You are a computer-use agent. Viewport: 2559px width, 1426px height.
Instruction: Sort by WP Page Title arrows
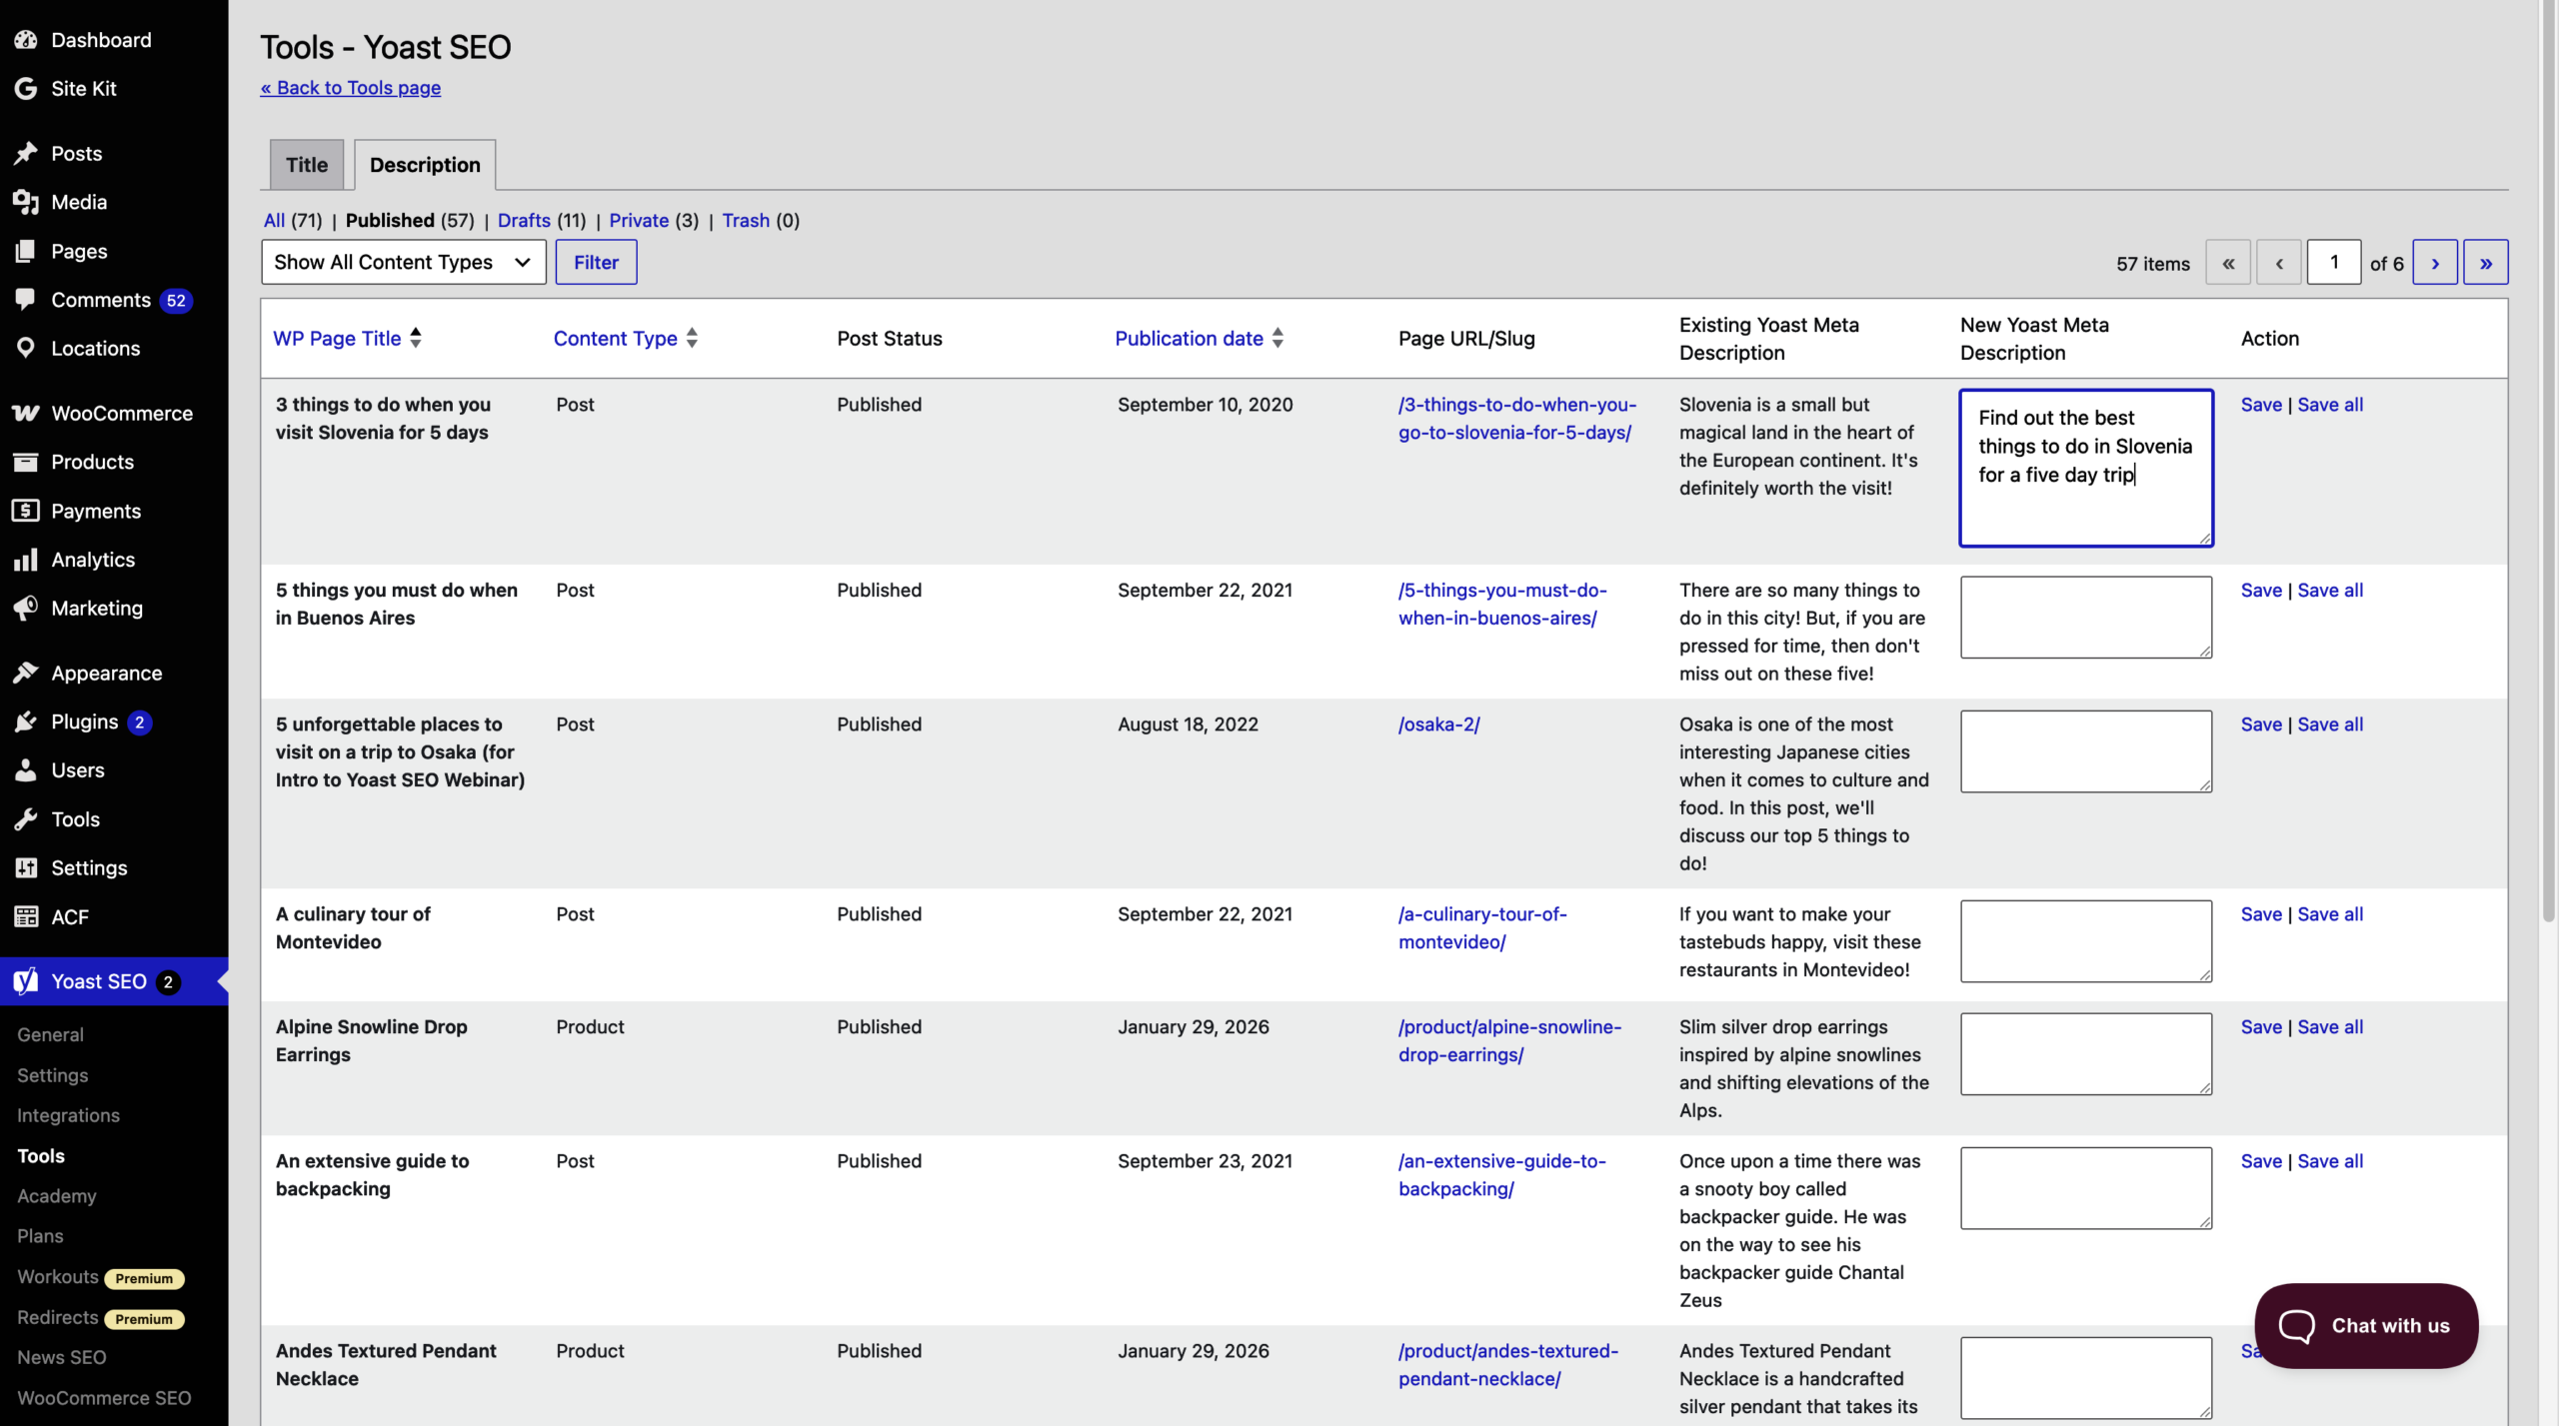pos(416,339)
